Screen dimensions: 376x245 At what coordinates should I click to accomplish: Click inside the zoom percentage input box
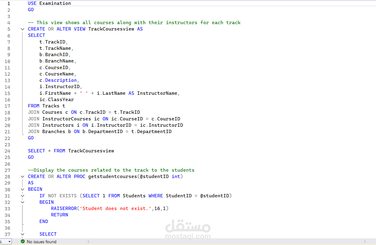pos(4,241)
